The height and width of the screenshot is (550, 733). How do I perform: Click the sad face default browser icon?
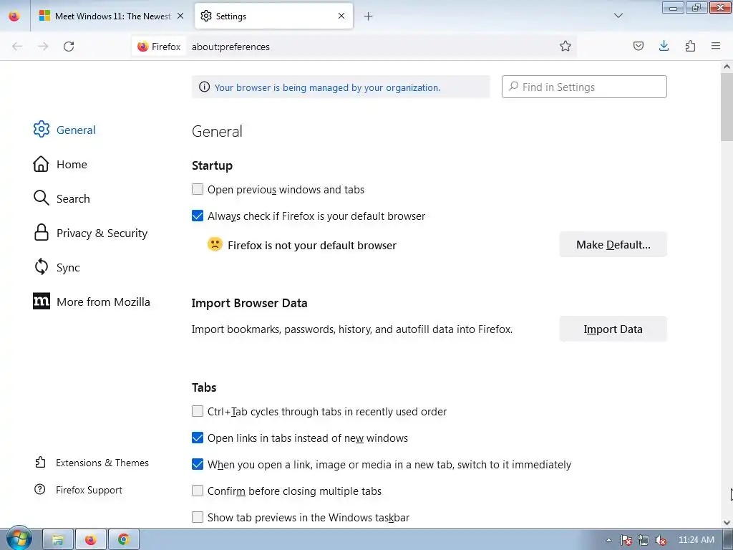point(215,244)
